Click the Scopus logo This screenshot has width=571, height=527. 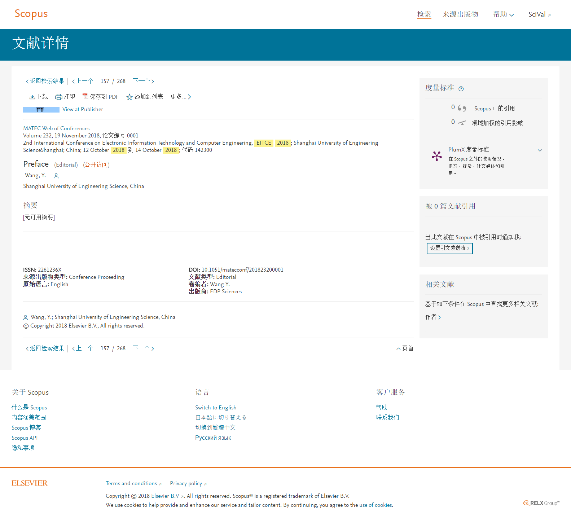point(31,14)
